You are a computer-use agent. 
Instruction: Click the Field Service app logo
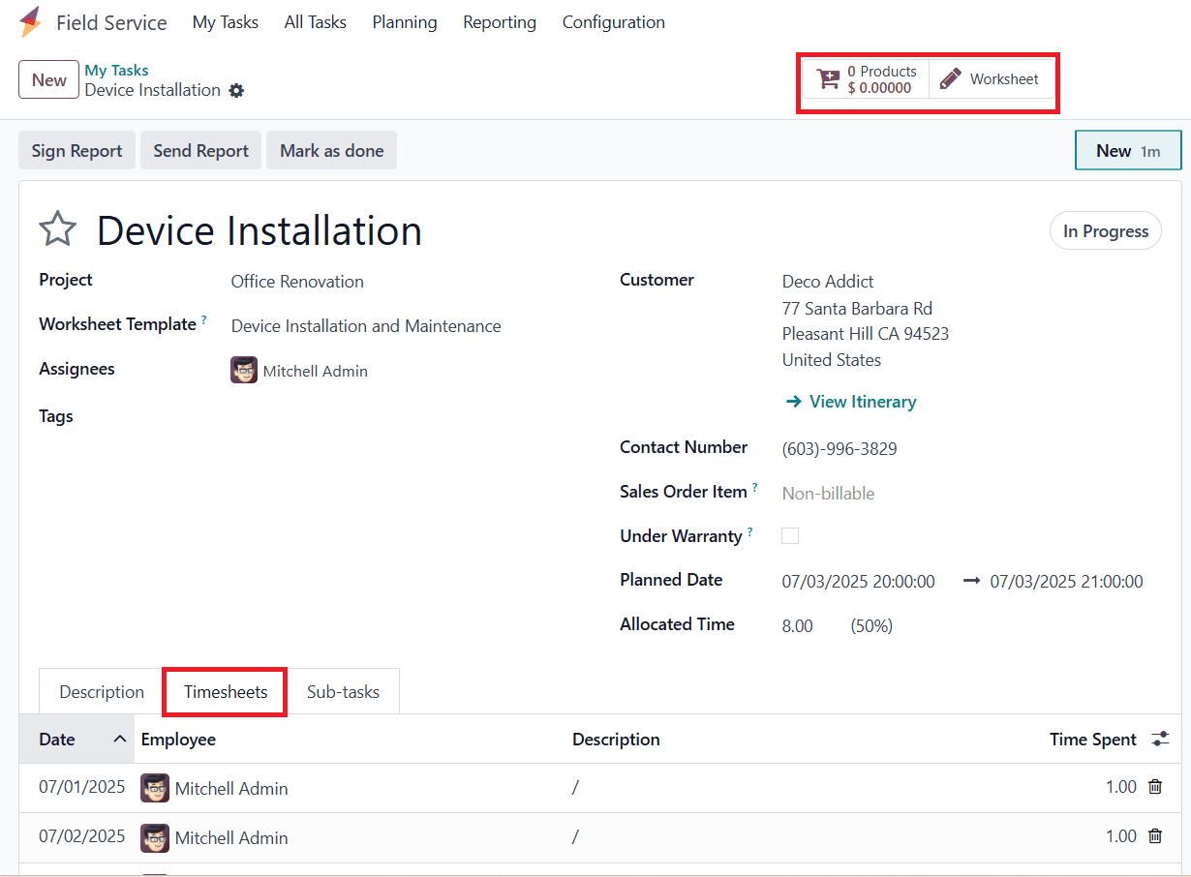31,21
